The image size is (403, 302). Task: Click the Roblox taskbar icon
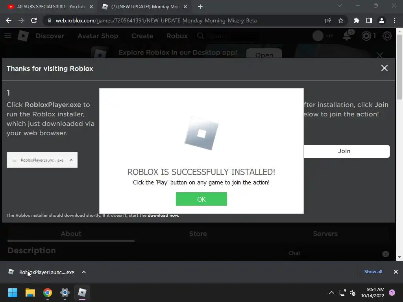click(x=82, y=293)
